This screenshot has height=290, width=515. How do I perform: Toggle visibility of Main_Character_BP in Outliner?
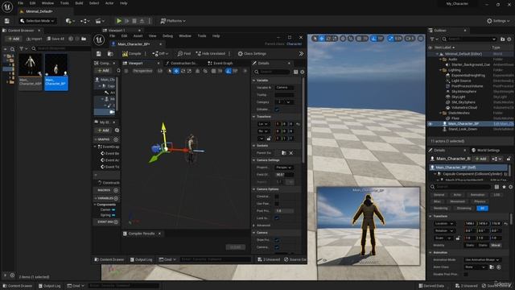click(431, 124)
